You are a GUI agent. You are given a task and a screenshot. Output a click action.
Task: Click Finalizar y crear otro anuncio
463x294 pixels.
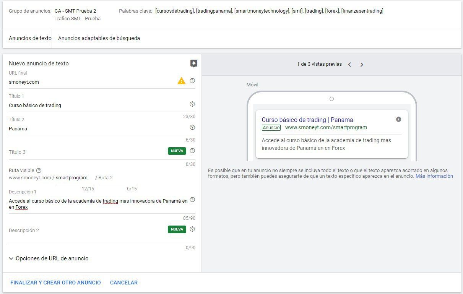pyautogui.click(x=55, y=283)
